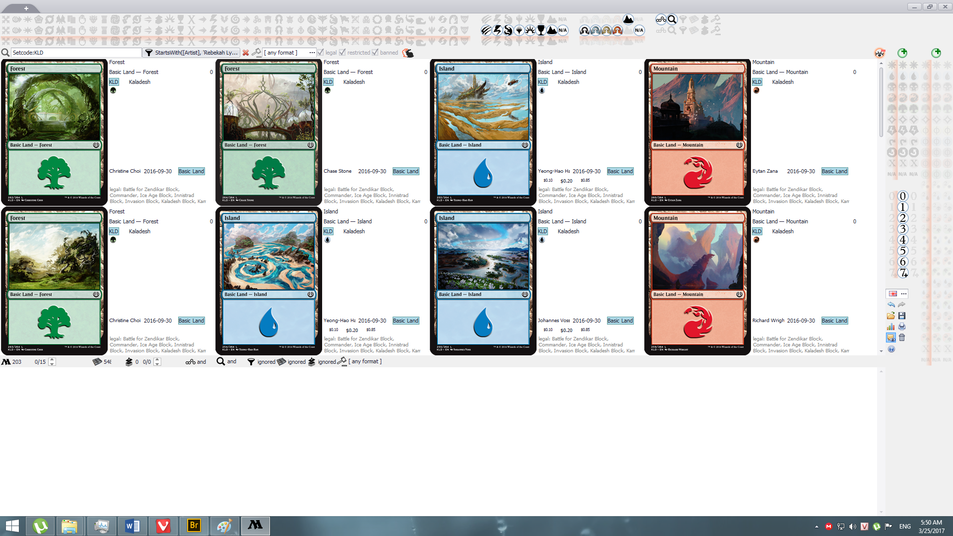Screen dimensions: 953x536
Task: Click the blue help question icon
Action: (x=891, y=349)
